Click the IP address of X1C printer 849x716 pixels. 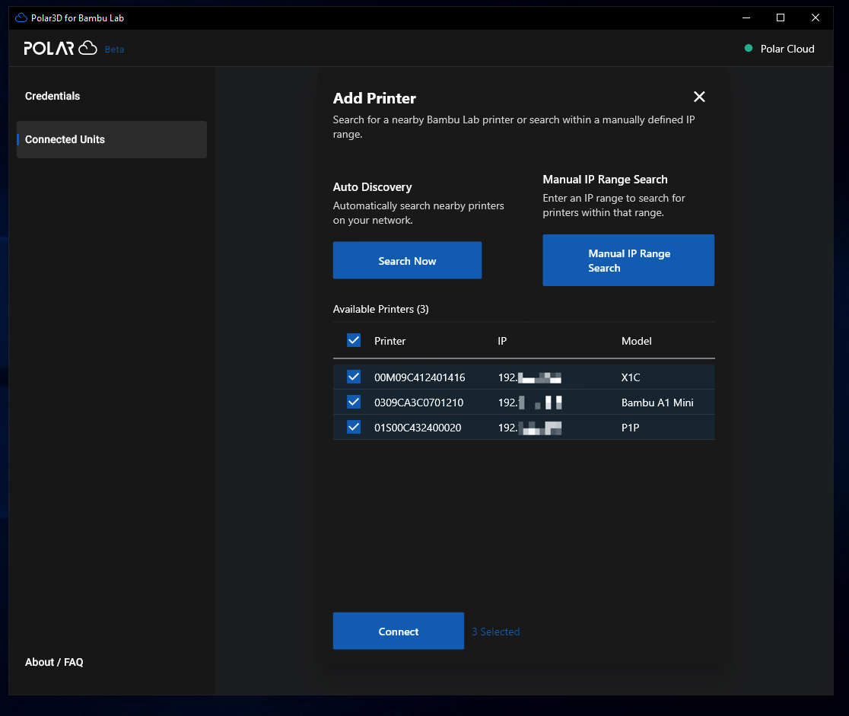pyautogui.click(x=529, y=377)
